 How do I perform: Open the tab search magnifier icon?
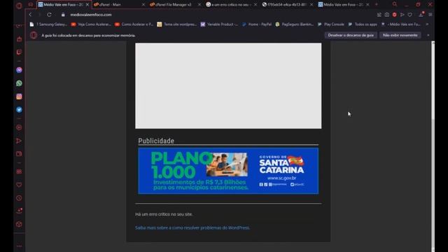[x=395, y=4]
